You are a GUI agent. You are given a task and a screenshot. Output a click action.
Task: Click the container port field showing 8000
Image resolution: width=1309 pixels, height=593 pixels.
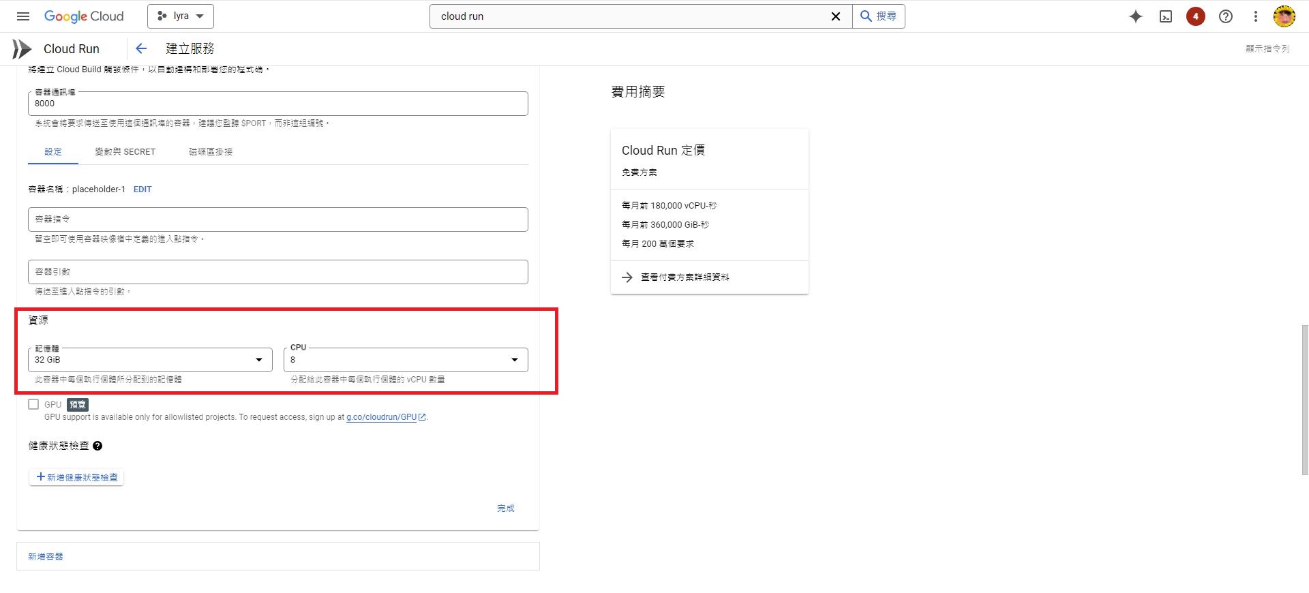coord(278,104)
